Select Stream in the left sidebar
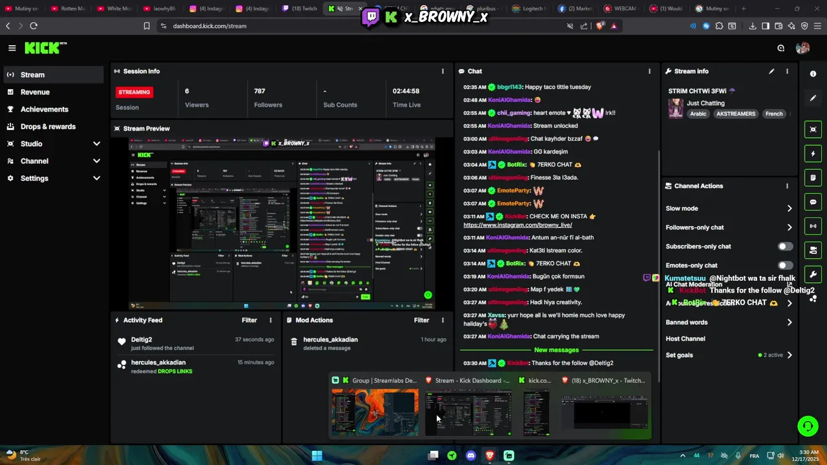 click(53, 74)
